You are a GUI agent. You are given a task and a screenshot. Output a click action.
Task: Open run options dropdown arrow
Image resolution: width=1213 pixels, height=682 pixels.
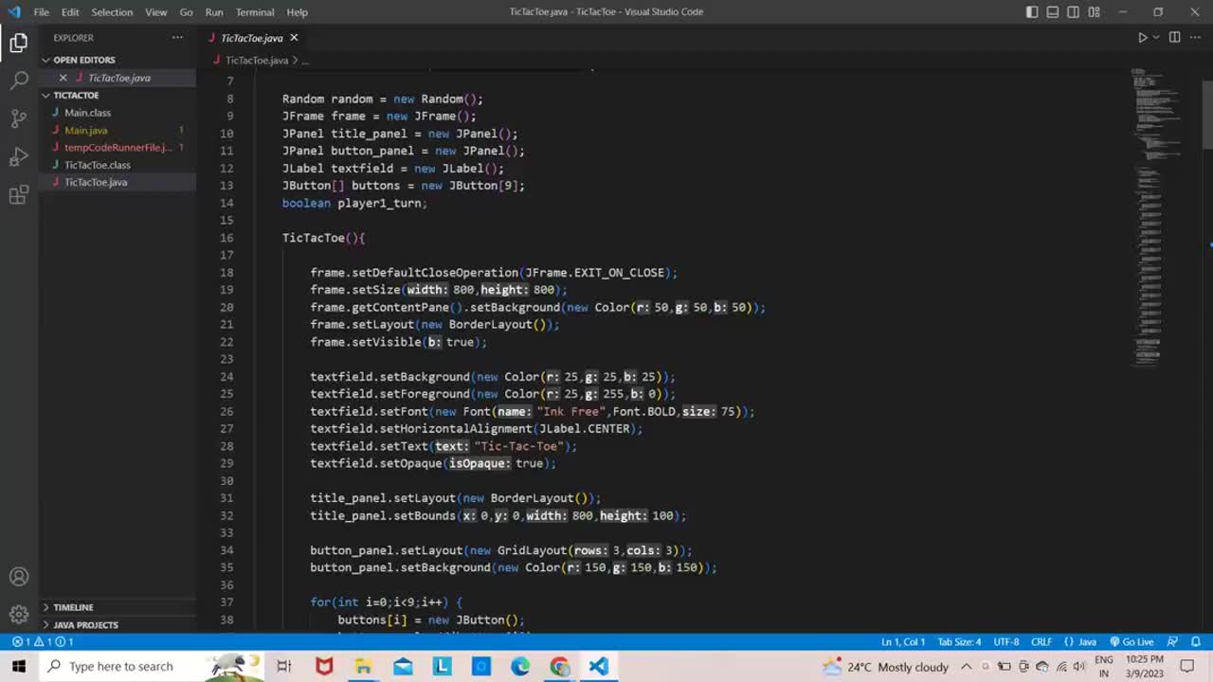(x=1157, y=38)
